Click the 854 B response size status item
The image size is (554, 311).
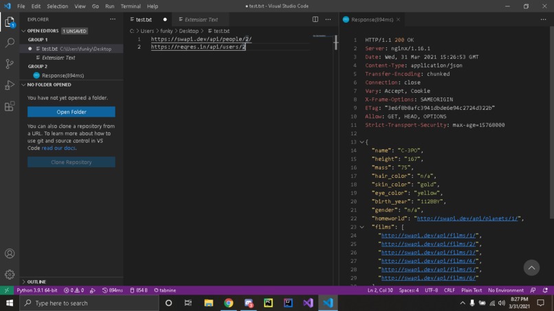[139, 290]
